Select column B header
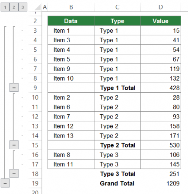 point(71,7)
